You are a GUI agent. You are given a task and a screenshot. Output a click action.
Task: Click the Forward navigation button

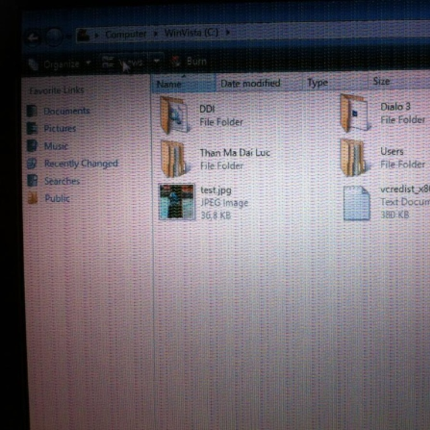pyautogui.click(x=54, y=37)
